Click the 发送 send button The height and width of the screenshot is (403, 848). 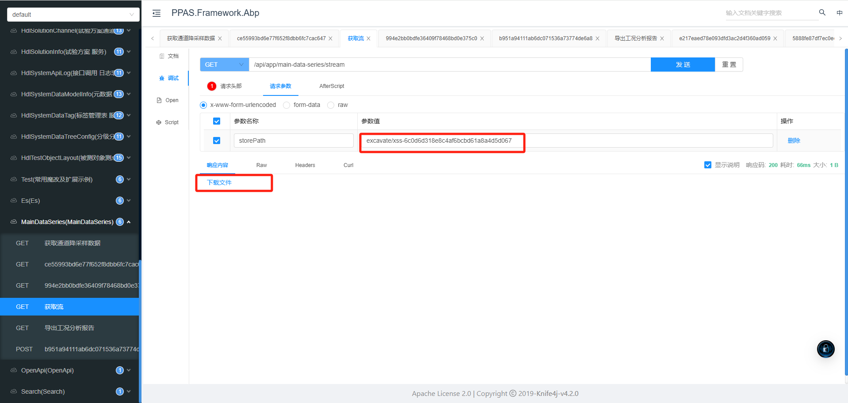pos(682,65)
